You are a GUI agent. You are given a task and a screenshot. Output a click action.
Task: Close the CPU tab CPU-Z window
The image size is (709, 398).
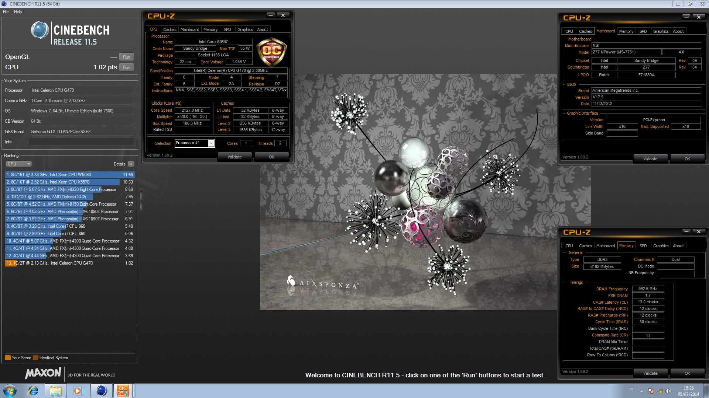(x=283, y=15)
